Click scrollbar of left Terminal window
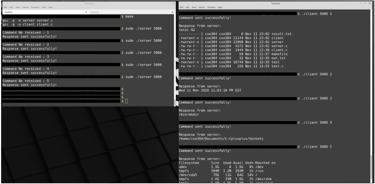This screenshot has width=375, height=184. 175,60
